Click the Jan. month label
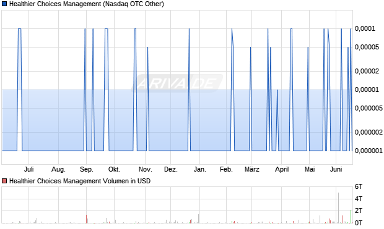Screen dimensions: 384x229 pos(200,169)
